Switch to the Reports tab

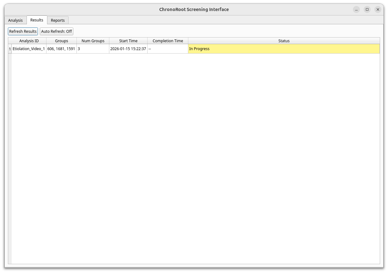(58, 20)
